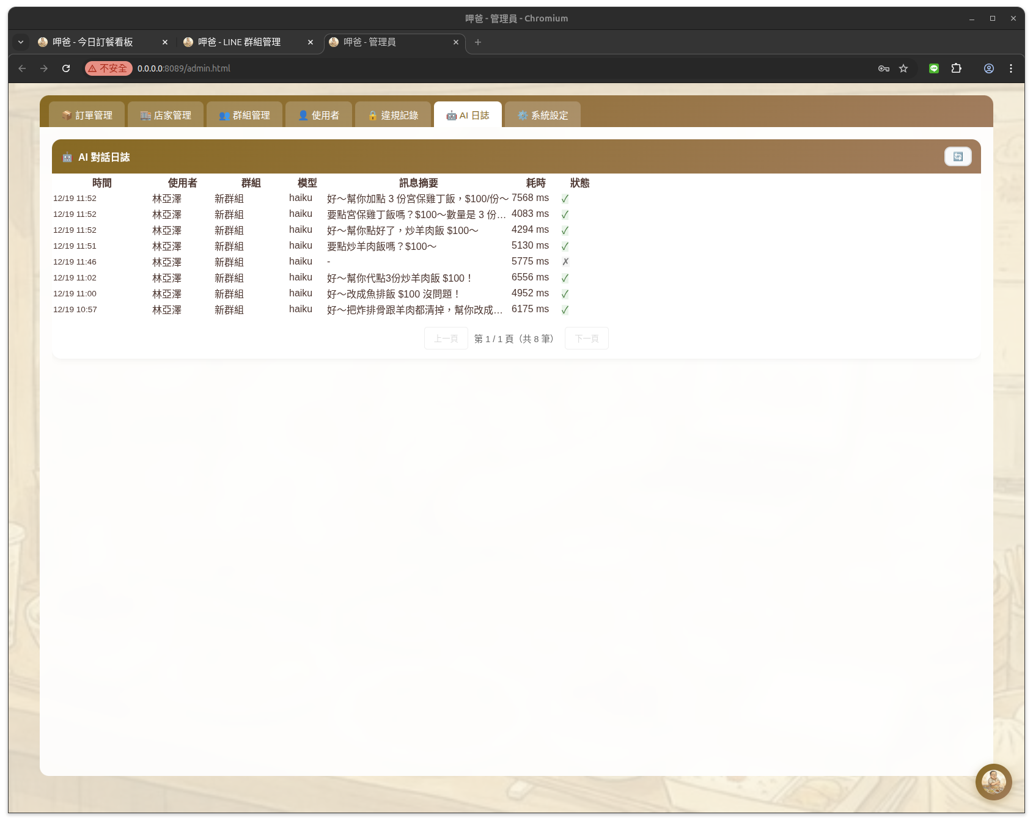Open the tab search chevron
The height and width of the screenshot is (823, 1033).
click(20, 42)
